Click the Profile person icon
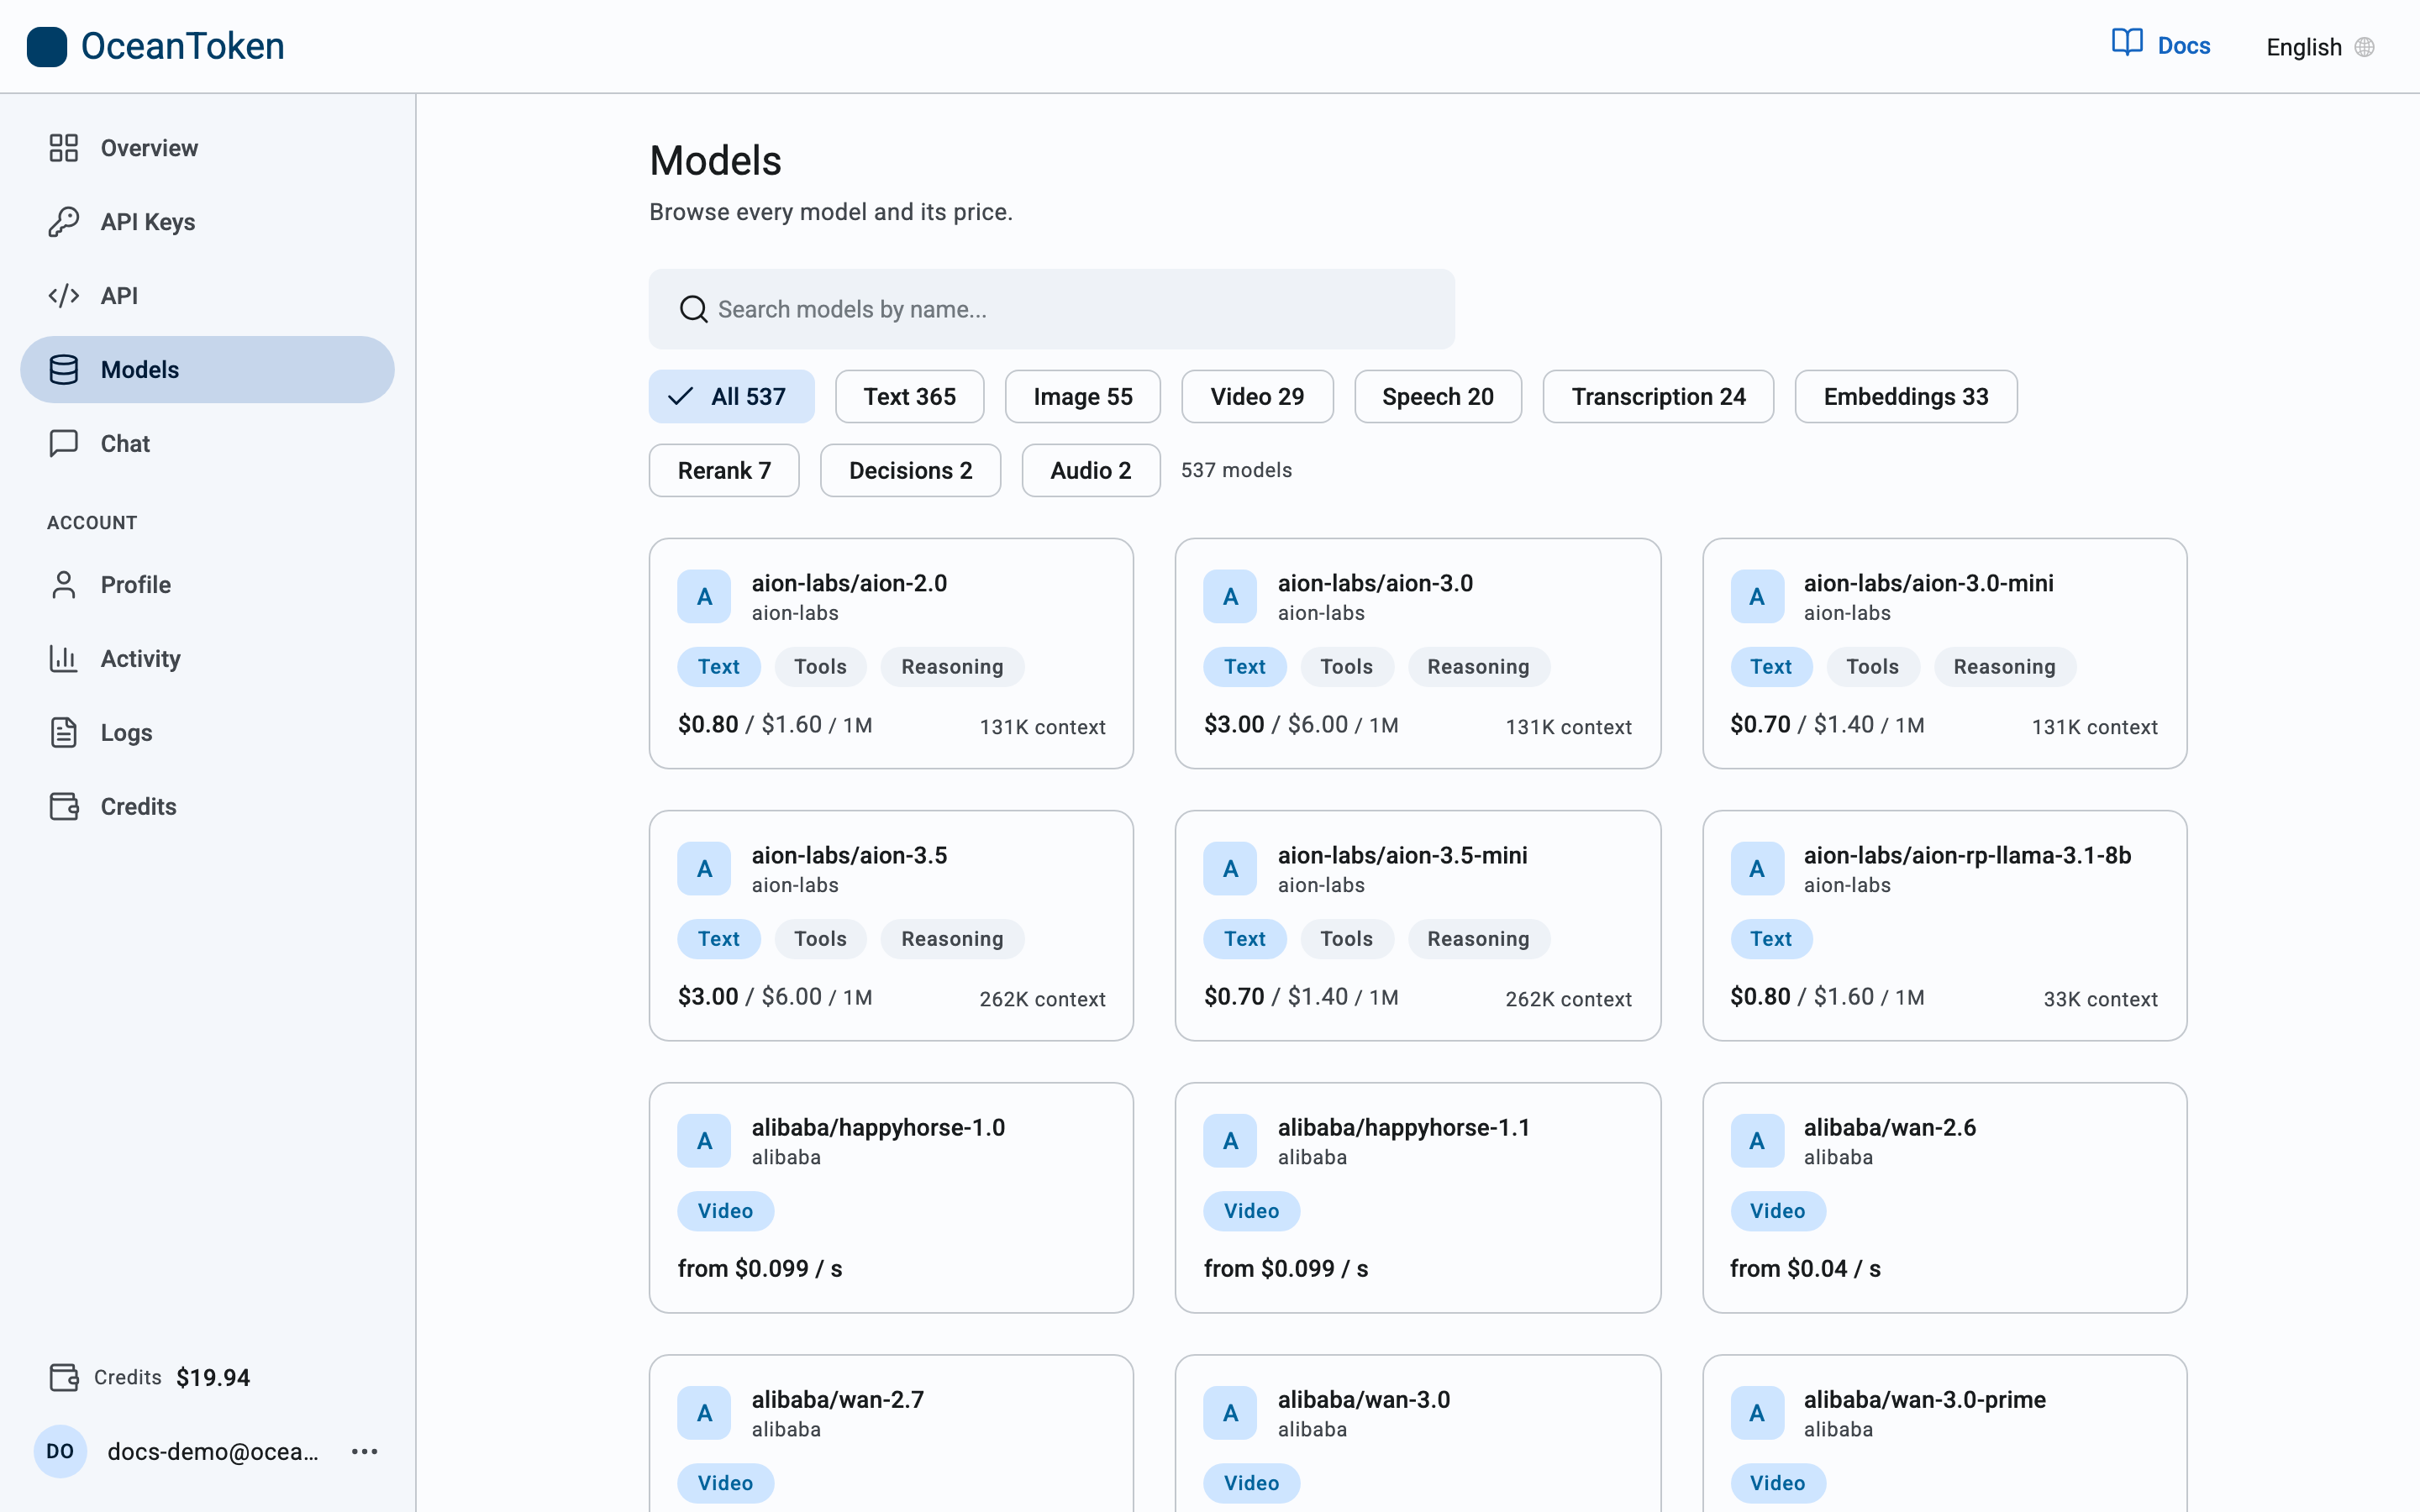This screenshot has height=1512, width=2420. point(64,585)
